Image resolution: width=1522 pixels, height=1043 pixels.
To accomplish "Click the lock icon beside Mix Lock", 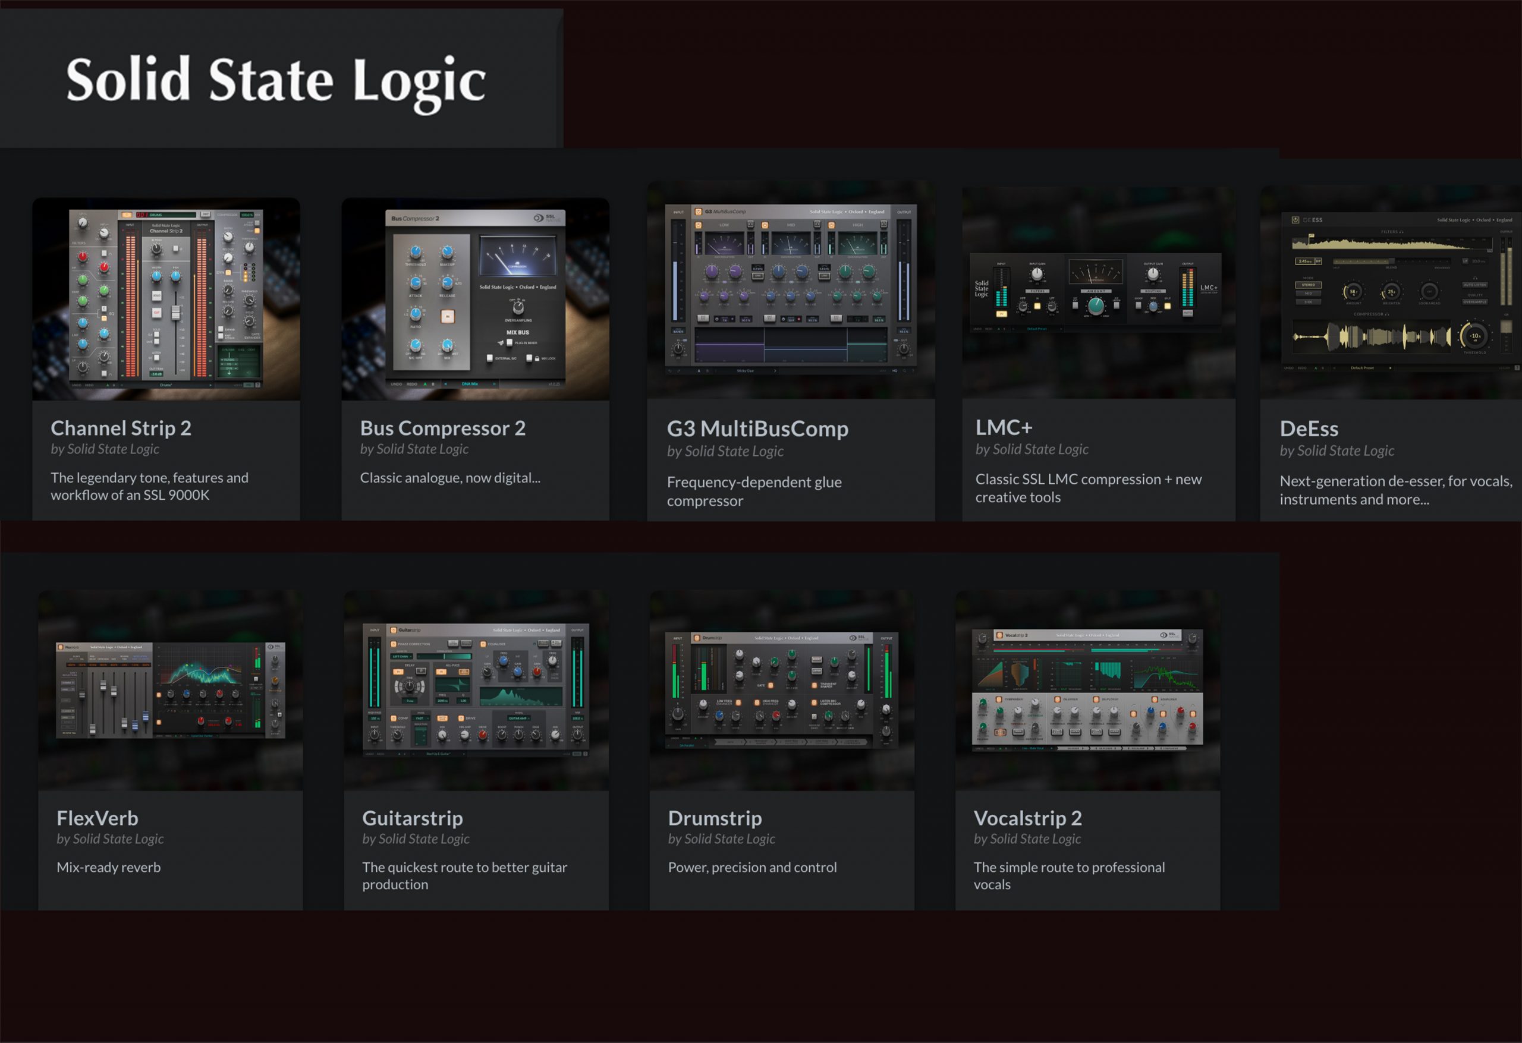I will click(x=537, y=358).
